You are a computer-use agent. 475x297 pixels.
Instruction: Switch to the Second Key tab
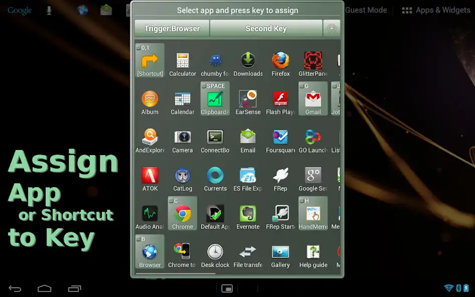tap(266, 29)
